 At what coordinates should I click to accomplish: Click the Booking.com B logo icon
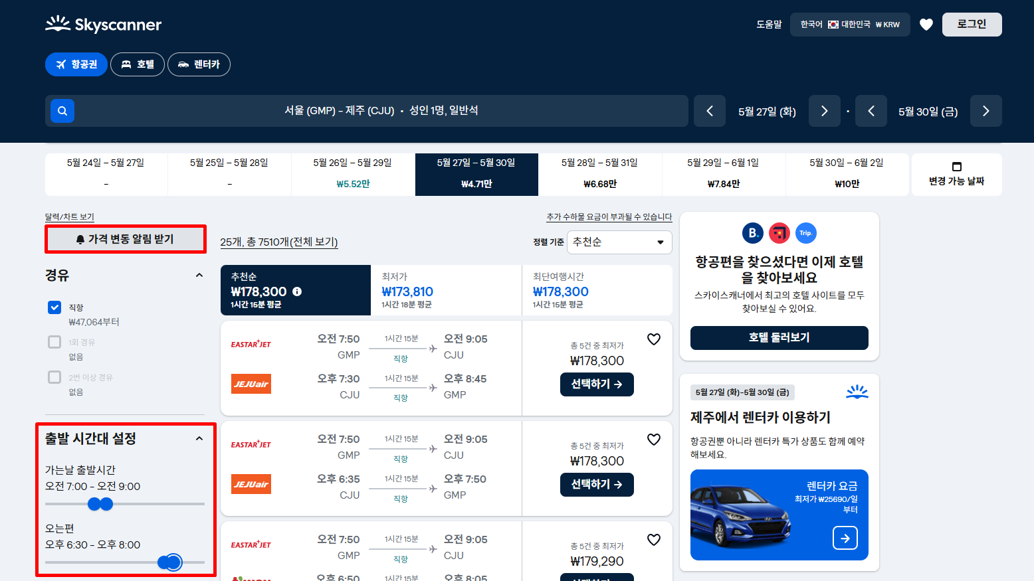pos(753,233)
